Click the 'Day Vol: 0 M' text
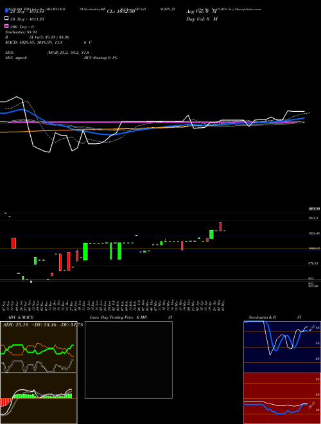The height and width of the screenshot is (424, 321). point(202,19)
